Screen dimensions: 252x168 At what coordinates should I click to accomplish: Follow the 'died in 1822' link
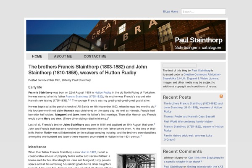89,152
